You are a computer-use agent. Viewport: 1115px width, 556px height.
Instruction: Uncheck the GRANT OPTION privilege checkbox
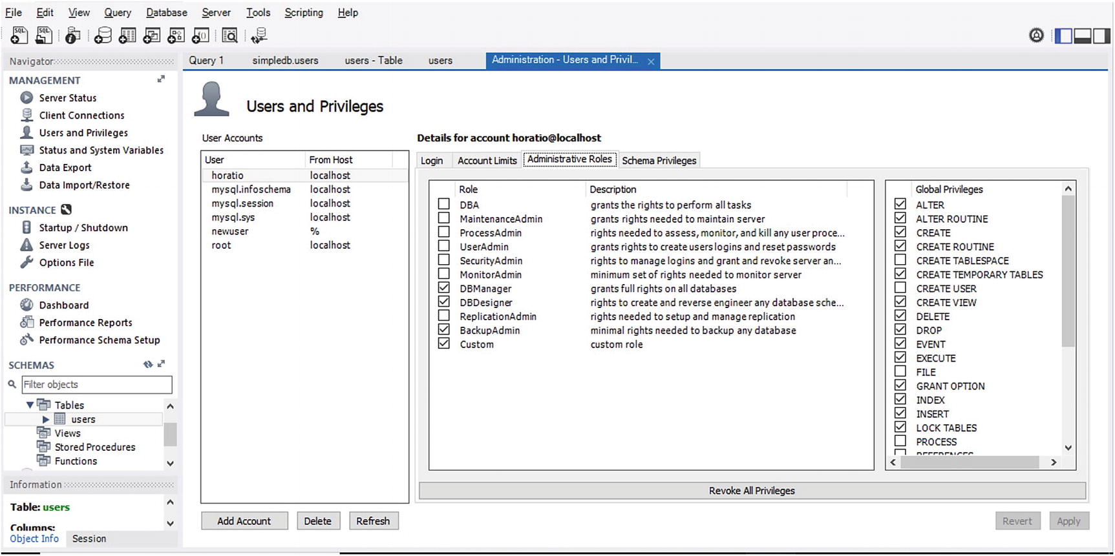pyautogui.click(x=900, y=386)
